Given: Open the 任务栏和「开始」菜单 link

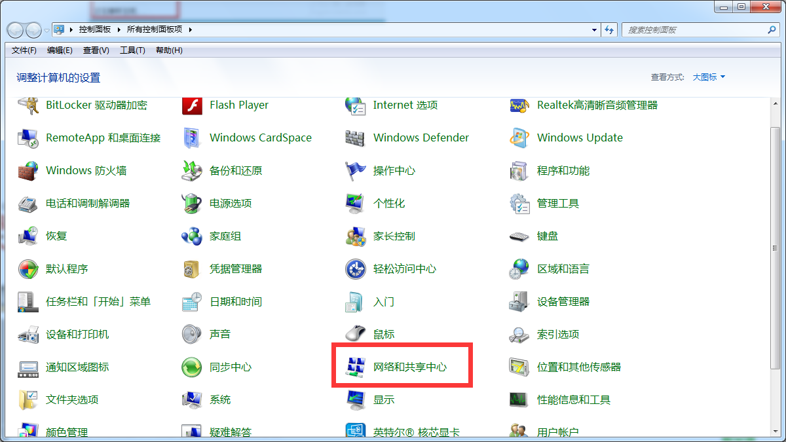Looking at the screenshot, I should pos(98,302).
